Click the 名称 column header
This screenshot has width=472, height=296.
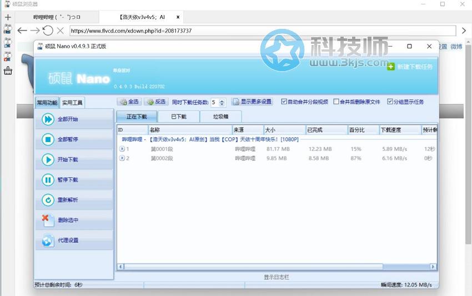point(190,130)
